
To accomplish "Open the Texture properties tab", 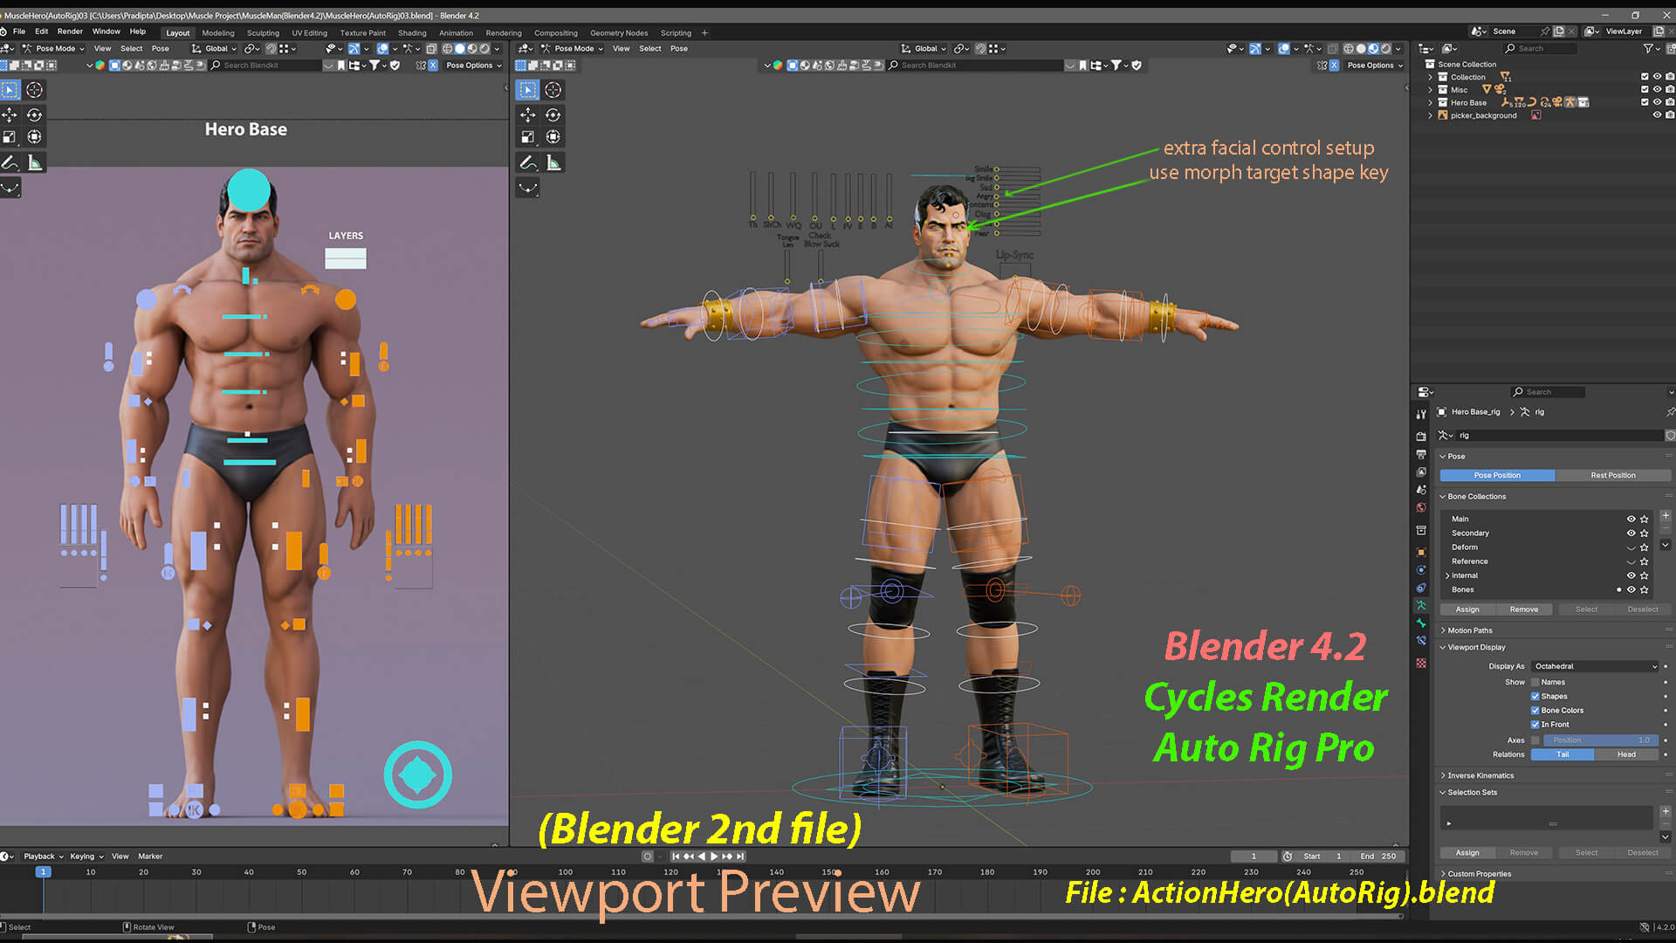I will [x=1421, y=664].
